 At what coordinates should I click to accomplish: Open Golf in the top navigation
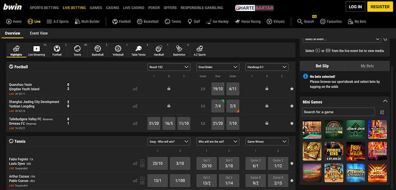click(194, 22)
